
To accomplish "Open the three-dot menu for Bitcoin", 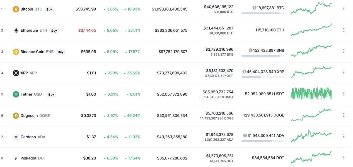I will coord(344,9).
